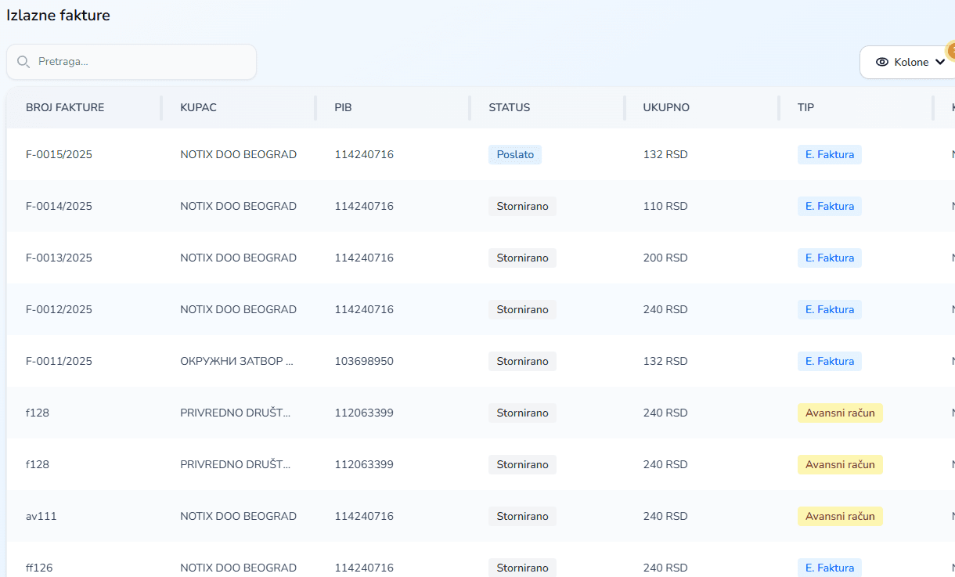Open invoice F-0015/2025
The height and width of the screenshot is (577, 955).
click(59, 154)
